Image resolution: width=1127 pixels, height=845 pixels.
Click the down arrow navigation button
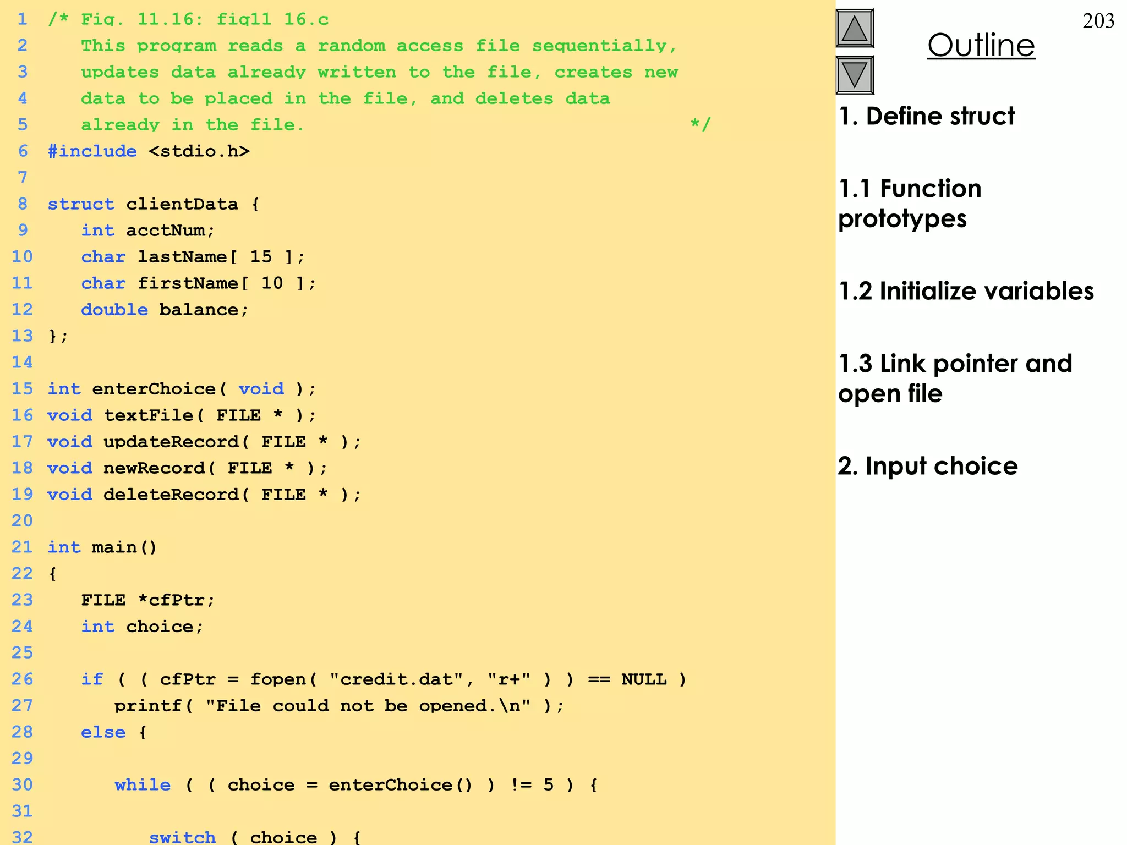855,75
